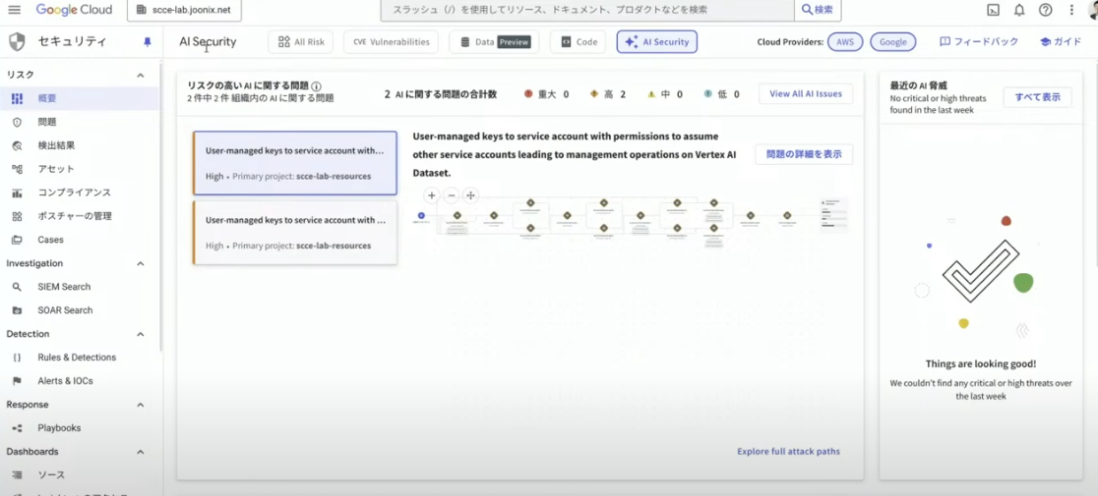
Task: Select the second User-managed keys issue card
Action: [x=295, y=233]
